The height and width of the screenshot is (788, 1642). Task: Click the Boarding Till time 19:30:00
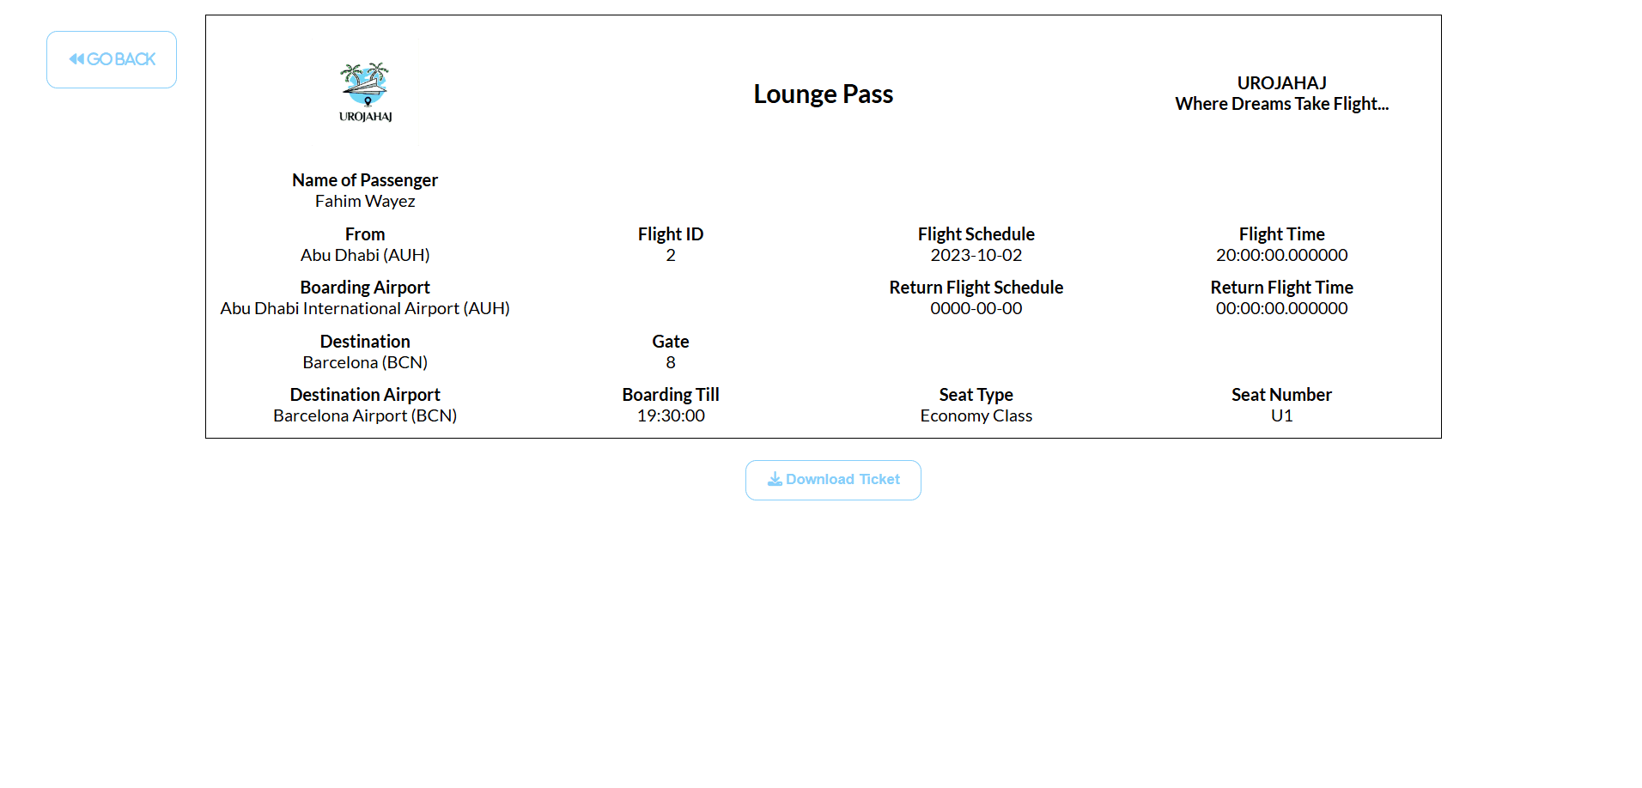pos(671,416)
